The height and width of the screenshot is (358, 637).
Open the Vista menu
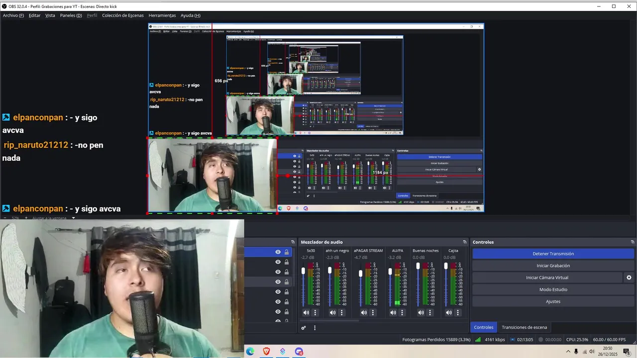tap(50, 15)
